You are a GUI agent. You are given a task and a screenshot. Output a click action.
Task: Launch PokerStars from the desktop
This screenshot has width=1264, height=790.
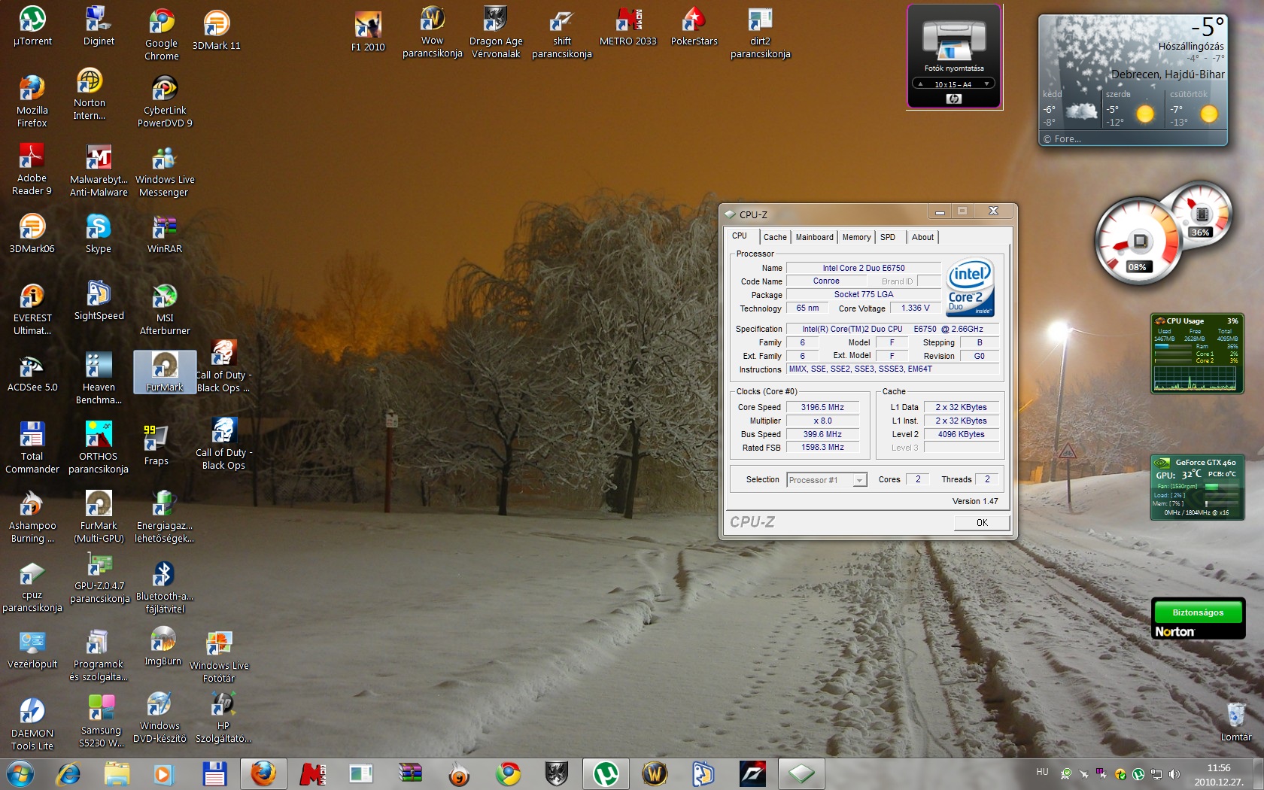click(694, 26)
